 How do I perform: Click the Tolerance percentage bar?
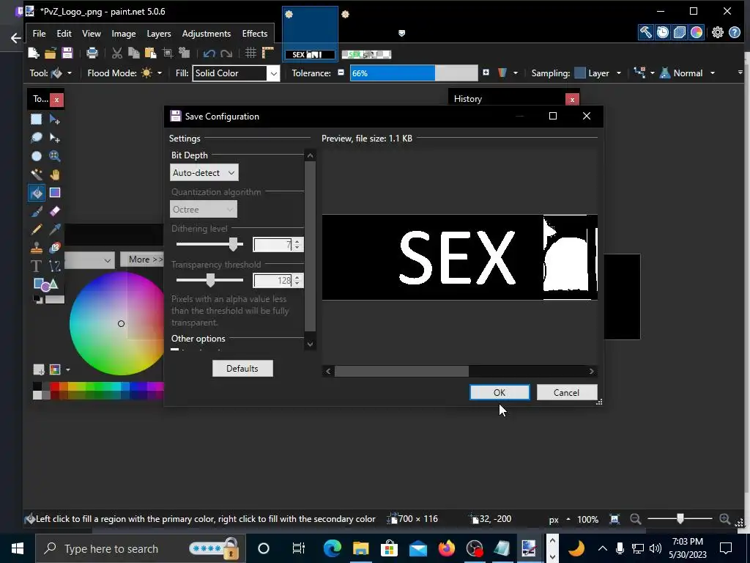[414, 73]
